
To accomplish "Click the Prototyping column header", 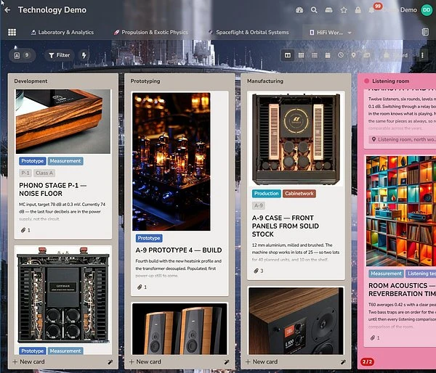I will click(x=145, y=81).
